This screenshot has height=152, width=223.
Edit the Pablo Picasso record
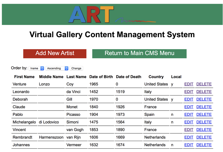[189, 115]
